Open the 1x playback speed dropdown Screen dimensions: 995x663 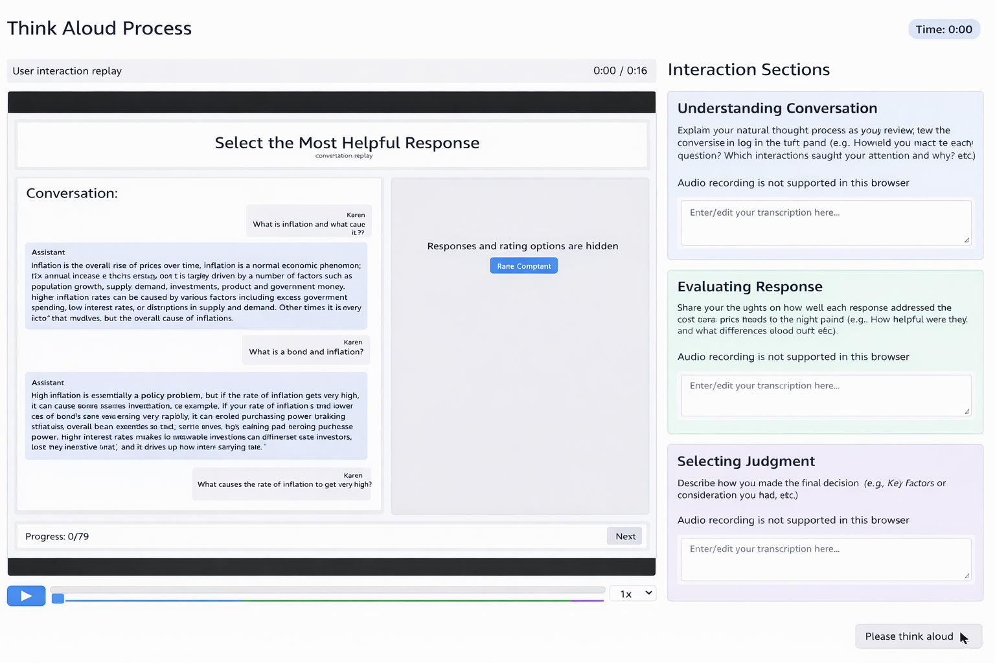[x=633, y=594]
